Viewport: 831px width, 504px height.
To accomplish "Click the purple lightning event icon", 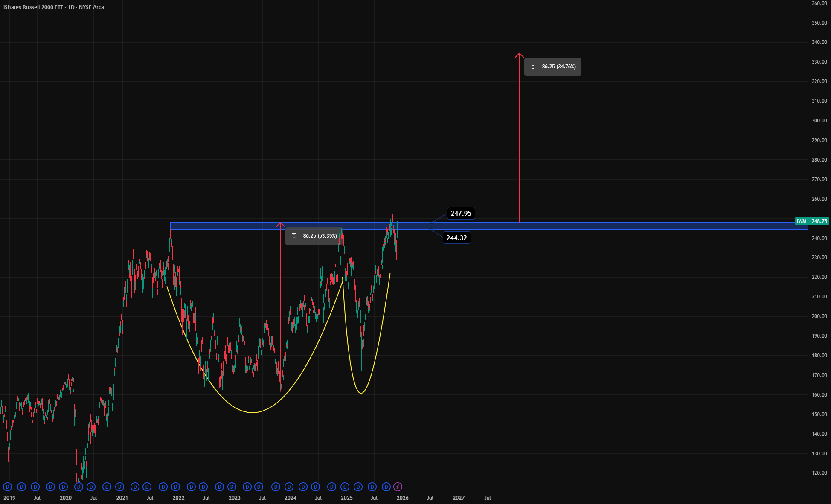I will coord(398,487).
